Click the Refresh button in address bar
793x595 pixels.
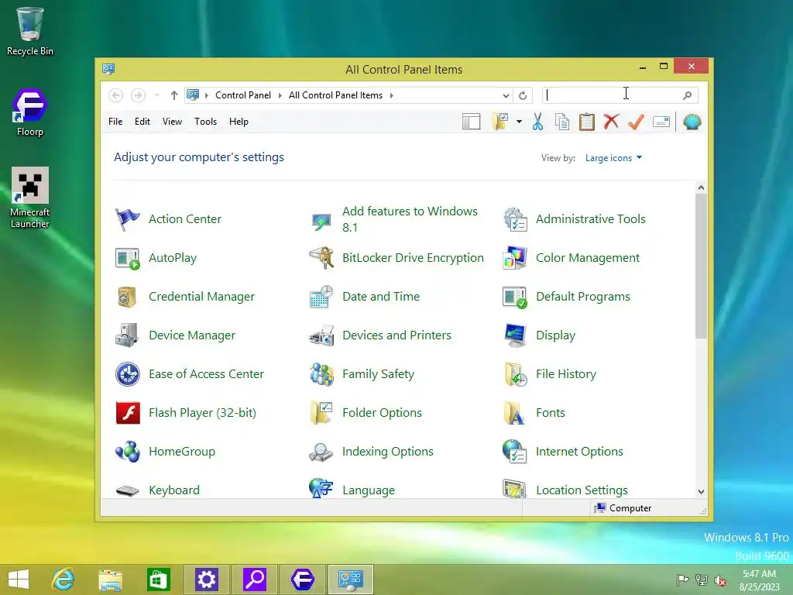523,95
